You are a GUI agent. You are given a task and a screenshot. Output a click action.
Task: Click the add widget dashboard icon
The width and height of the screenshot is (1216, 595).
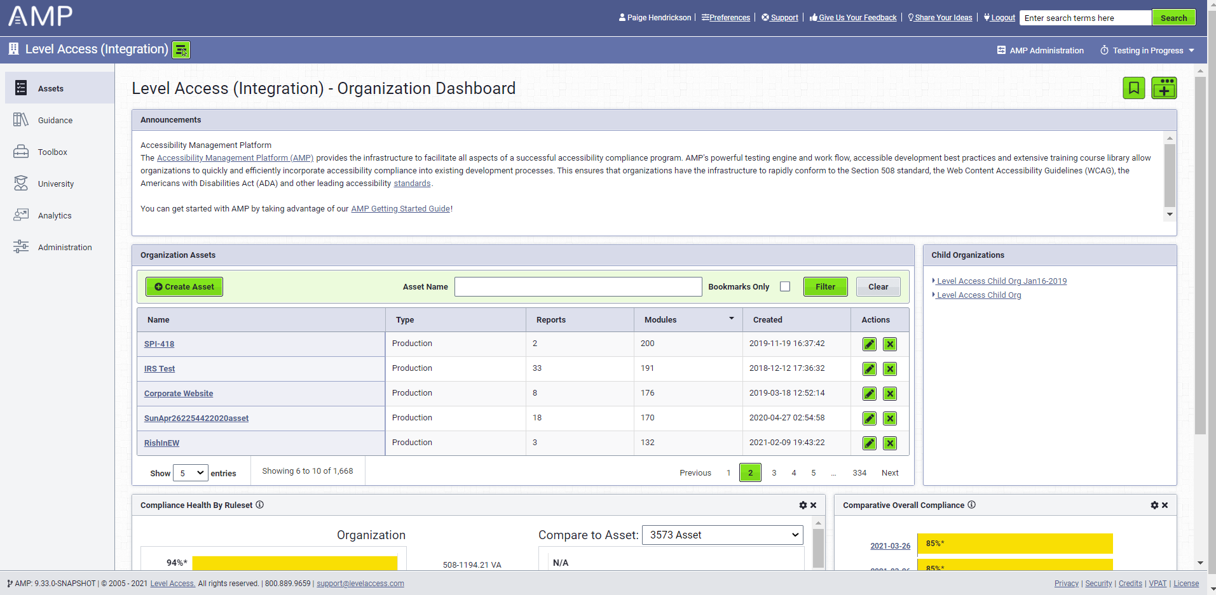pos(1164,88)
